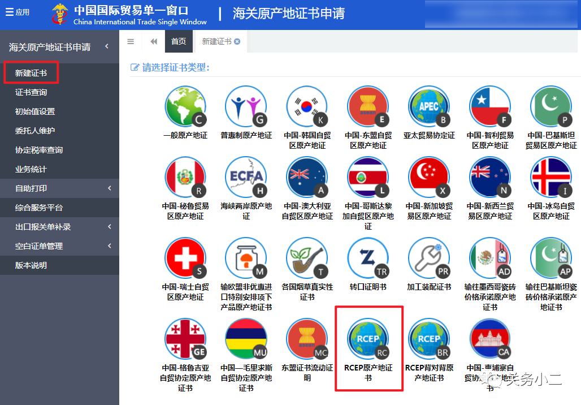581x405 pixels.
Task: Toggle the sidebar with the hamburger icon
Action: coord(131,41)
